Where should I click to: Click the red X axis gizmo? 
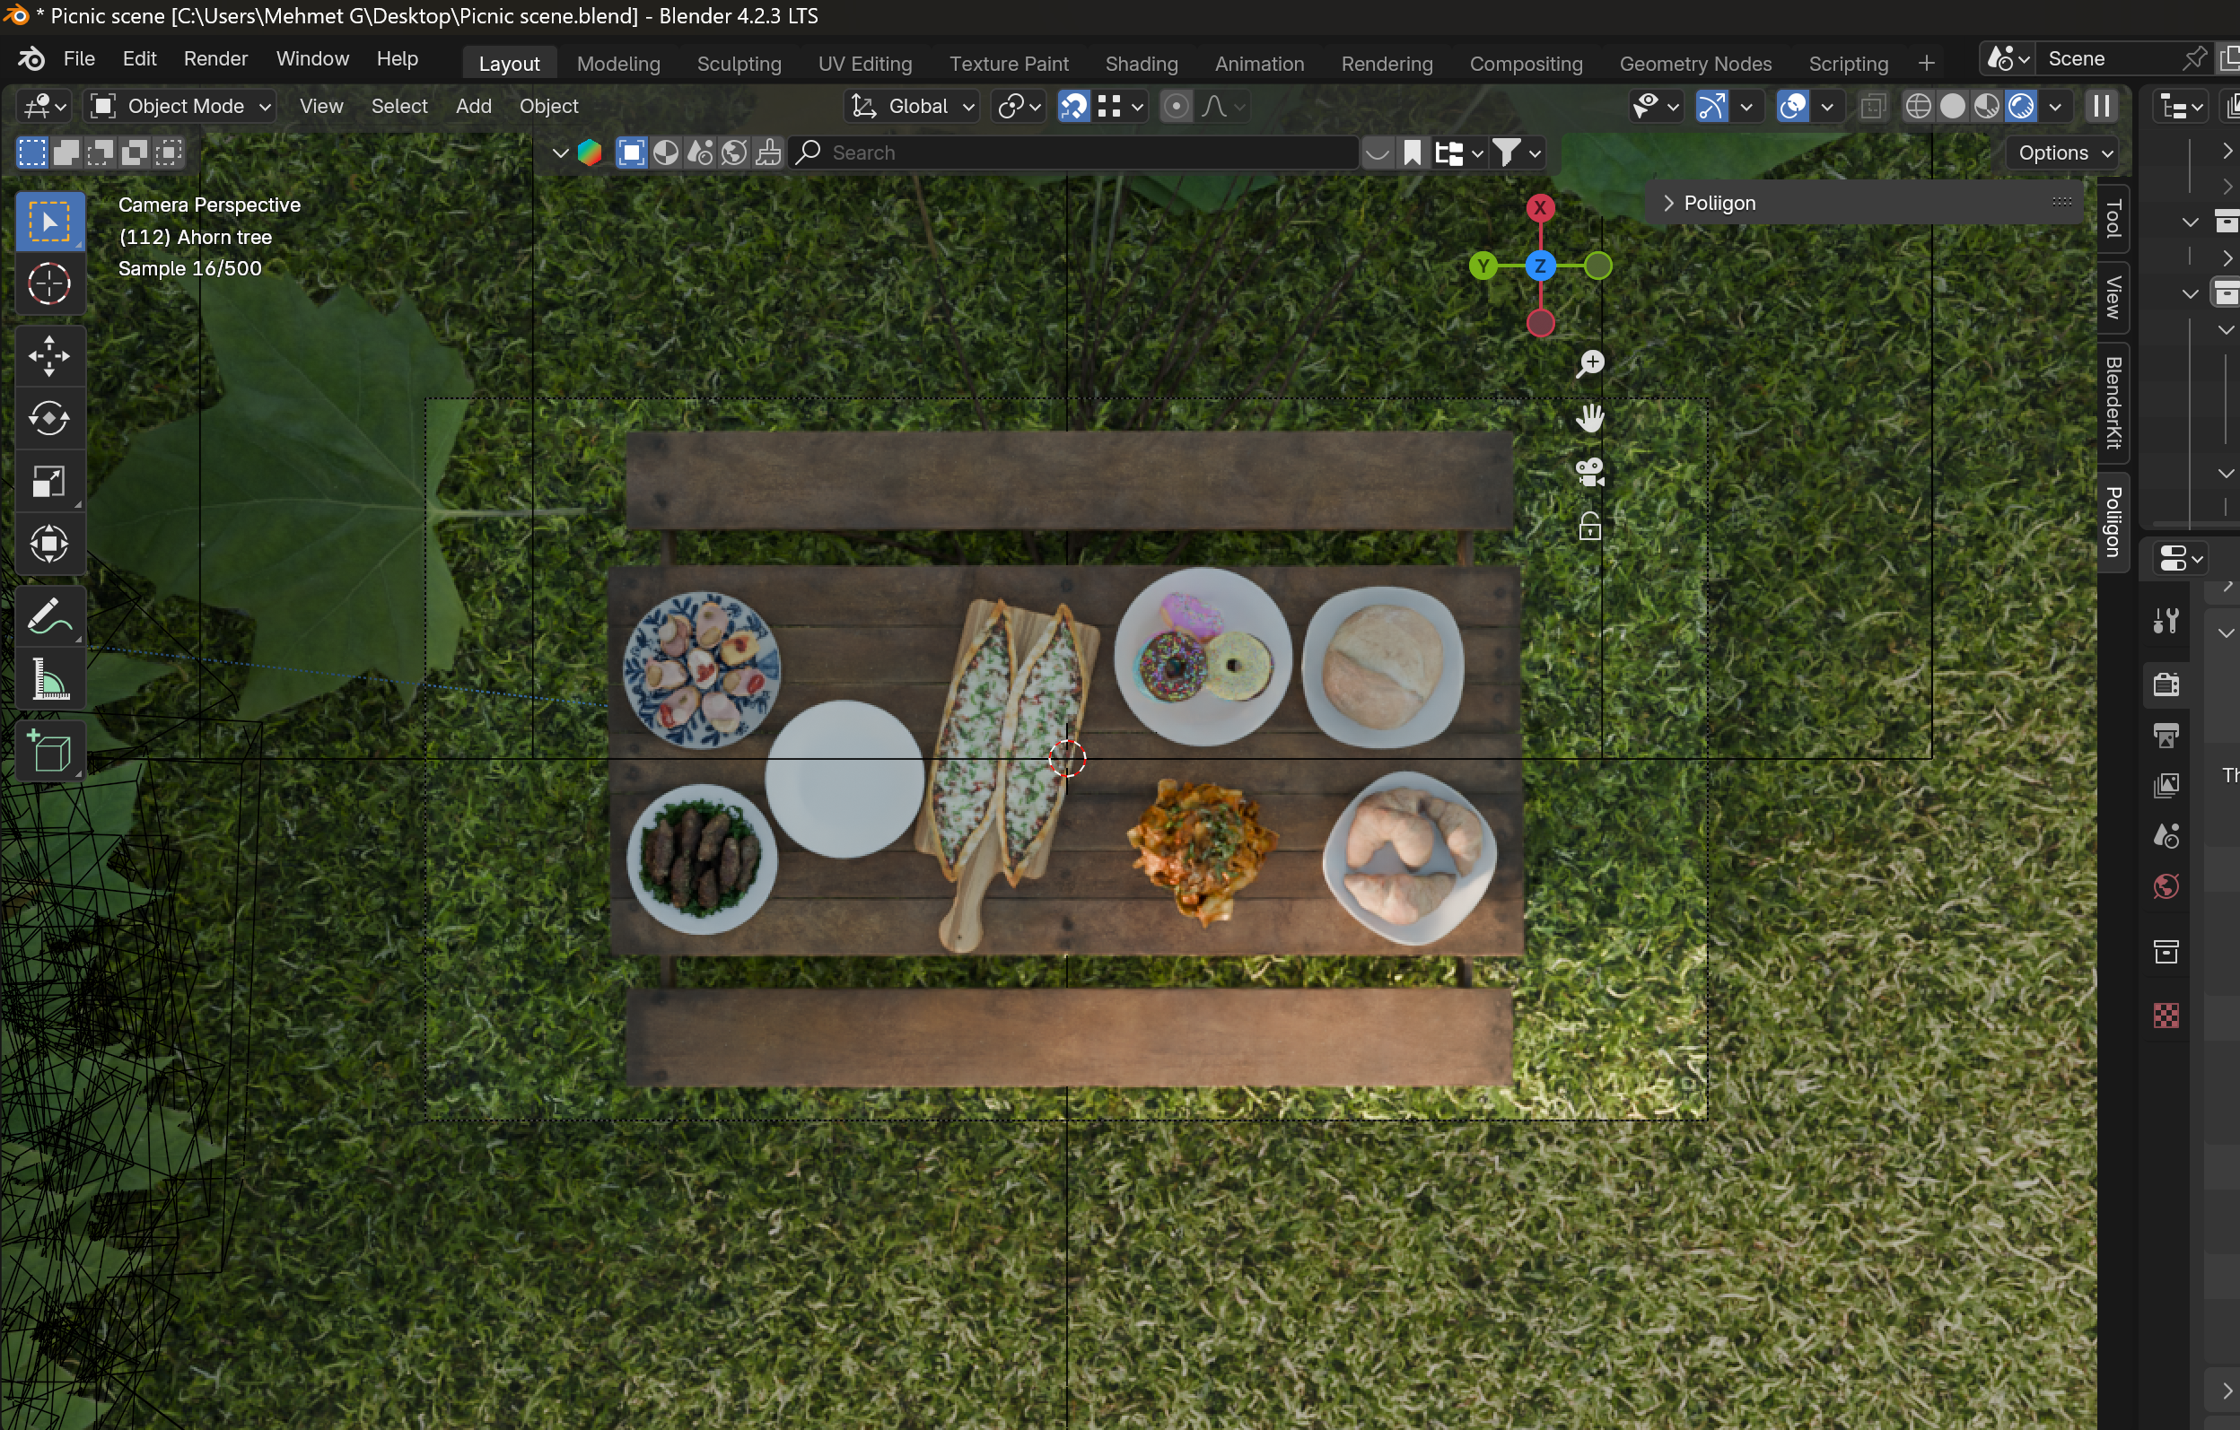(1541, 207)
